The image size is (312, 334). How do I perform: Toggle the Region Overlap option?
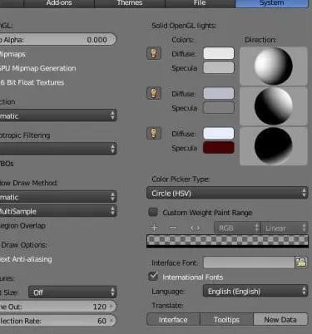(22, 226)
